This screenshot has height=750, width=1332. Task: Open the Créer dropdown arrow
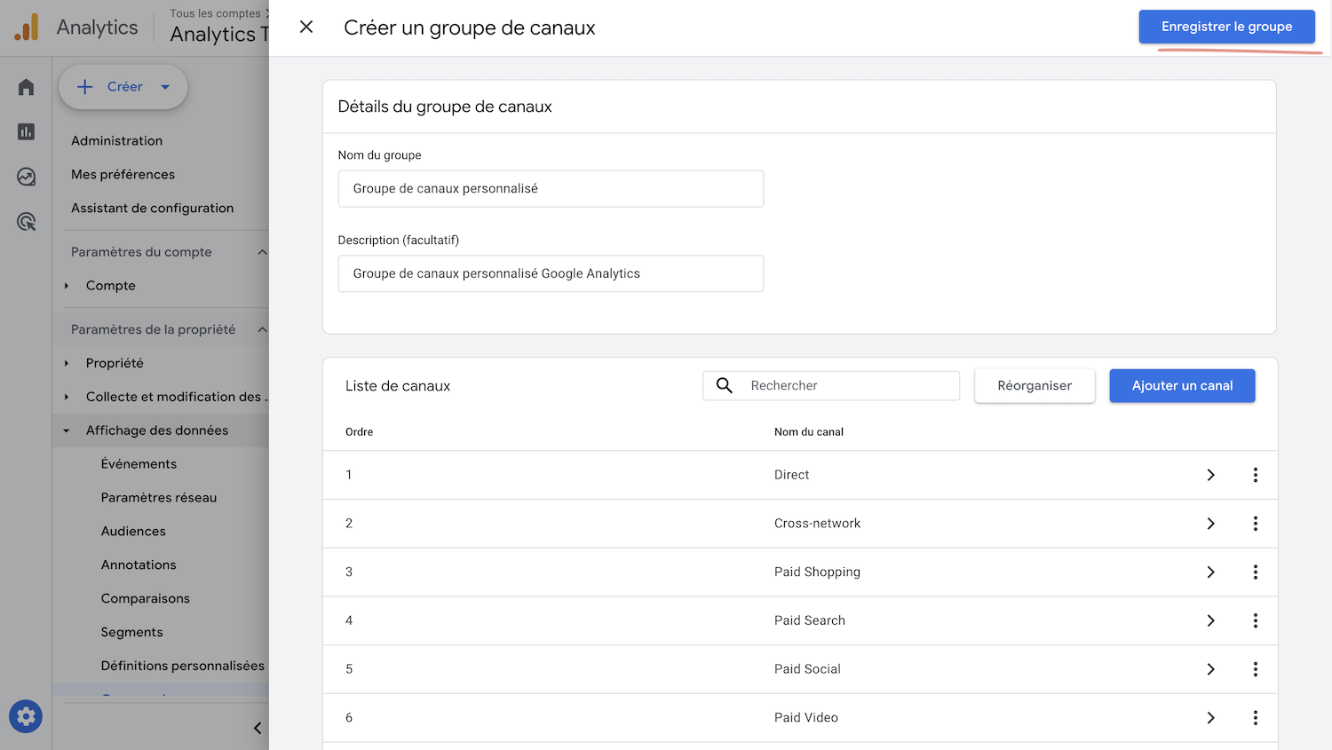pos(165,87)
